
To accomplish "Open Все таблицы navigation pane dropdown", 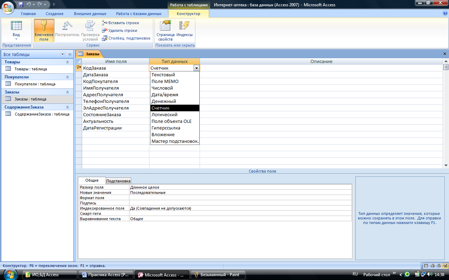I will 63,54.
